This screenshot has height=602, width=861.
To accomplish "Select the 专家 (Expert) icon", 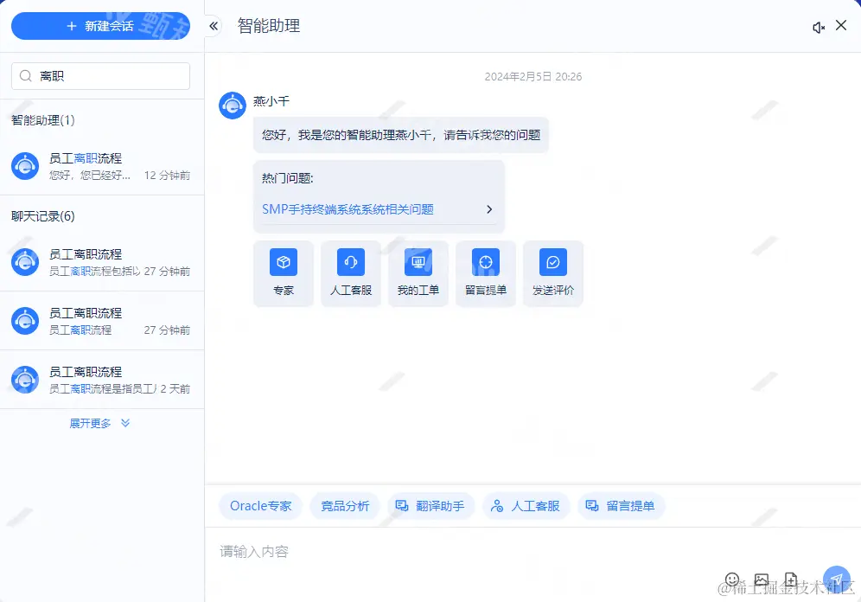I will [283, 272].
